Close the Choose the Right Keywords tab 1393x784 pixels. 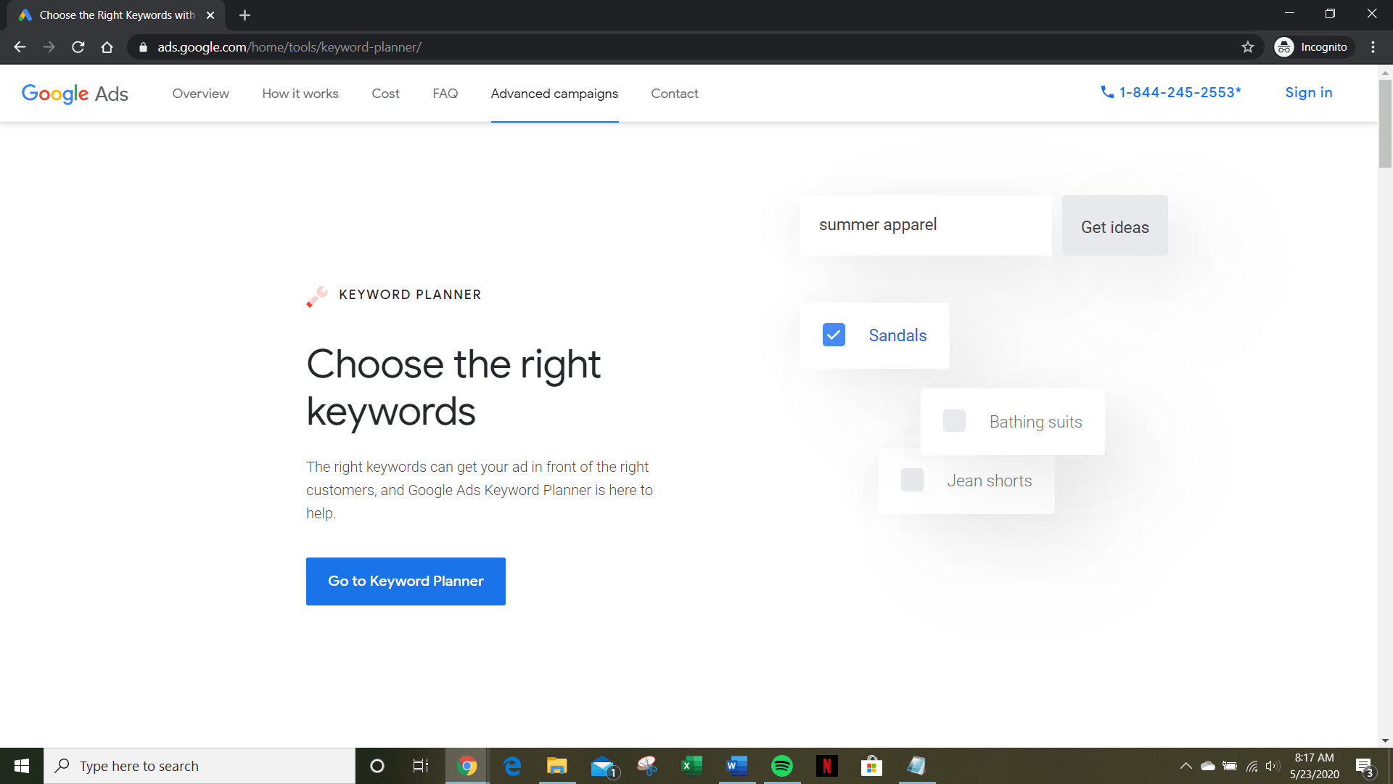coord(210,15)
